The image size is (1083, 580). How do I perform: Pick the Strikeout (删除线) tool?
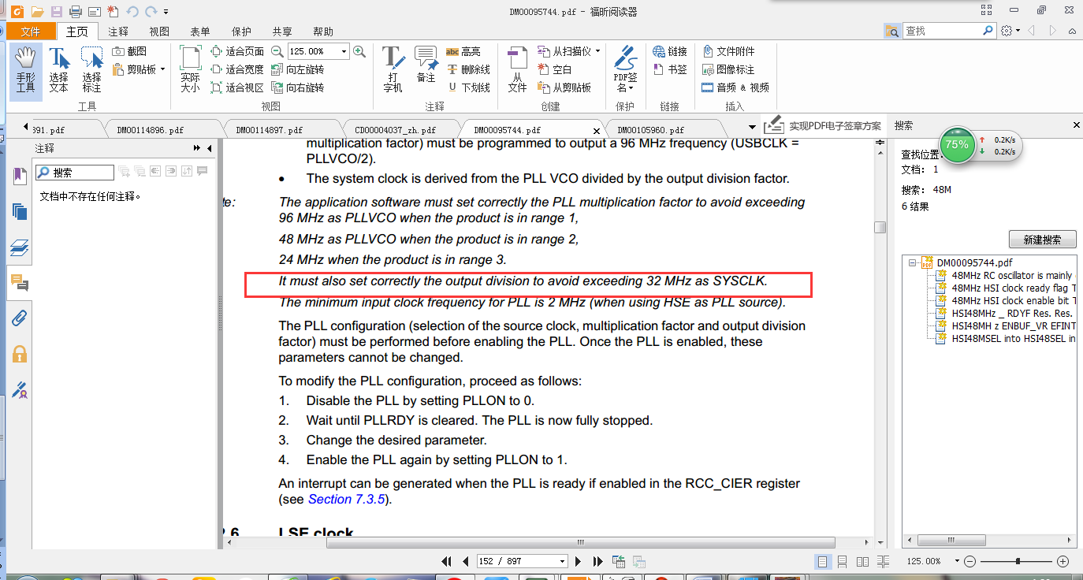point(468,69)
